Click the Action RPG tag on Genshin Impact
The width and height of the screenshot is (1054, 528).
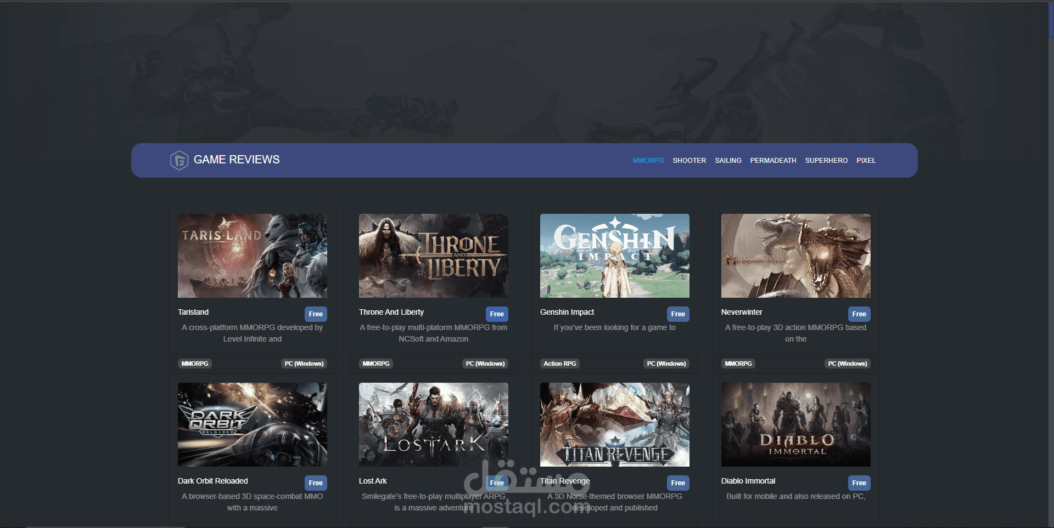pyautogui.click(x=560, y=364)
